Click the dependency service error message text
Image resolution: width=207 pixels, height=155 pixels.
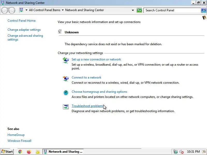pyautogui.click(x=113, y=44)
